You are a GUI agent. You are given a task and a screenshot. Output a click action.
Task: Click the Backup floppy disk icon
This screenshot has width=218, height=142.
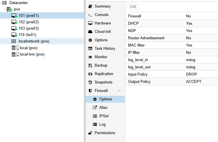(x=90, y=65)
